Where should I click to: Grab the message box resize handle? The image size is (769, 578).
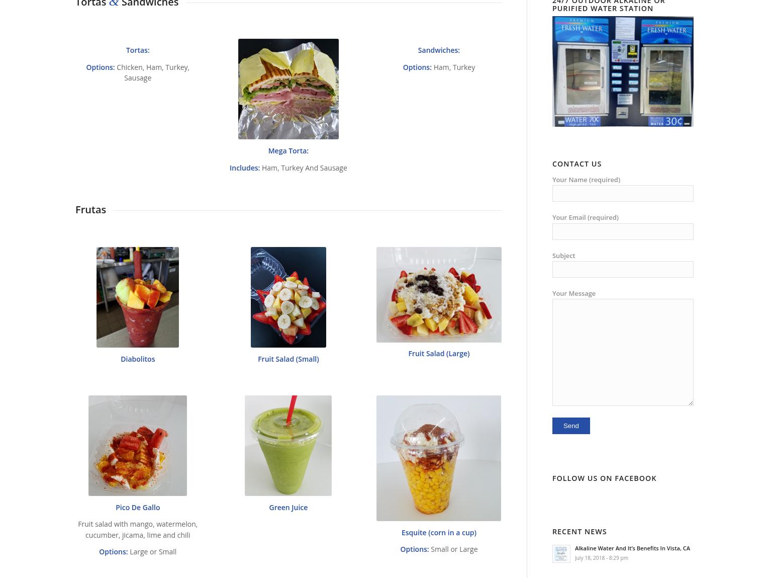pyautogui.click(x=690, y=402)
